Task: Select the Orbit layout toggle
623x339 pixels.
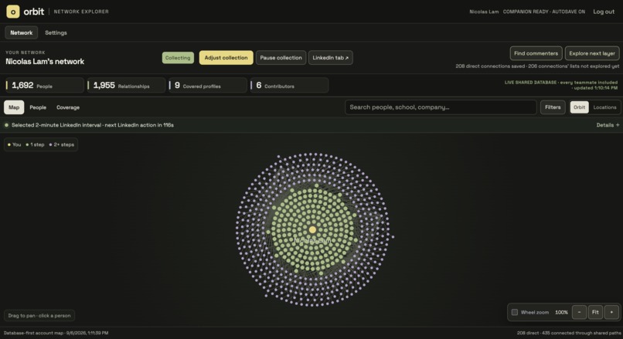Action: click(579, 107)
